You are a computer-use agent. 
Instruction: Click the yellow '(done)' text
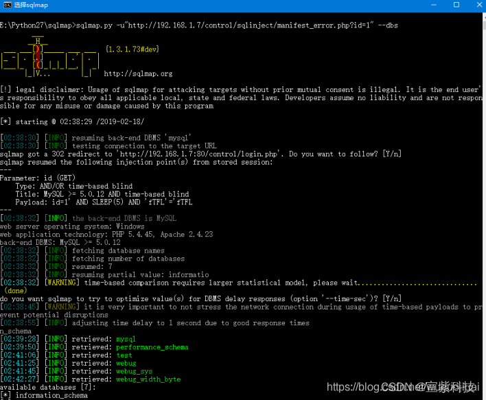[x=16, y=291]
